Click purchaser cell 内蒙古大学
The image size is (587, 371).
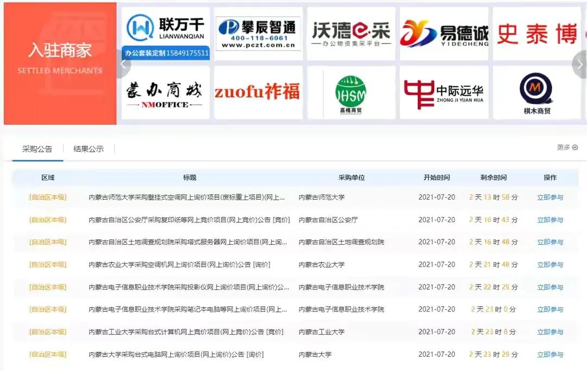point(315,355)
